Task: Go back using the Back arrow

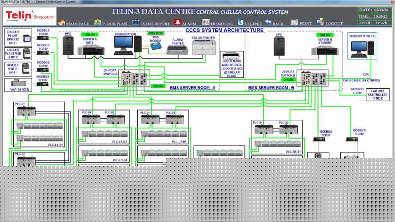Action: pos(268,22)
